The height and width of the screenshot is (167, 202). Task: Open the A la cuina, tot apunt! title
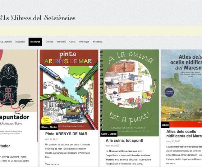124,140
